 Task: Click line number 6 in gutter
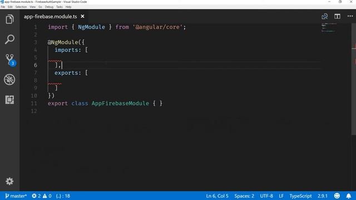pyautogui.click(x=36, y=66)
